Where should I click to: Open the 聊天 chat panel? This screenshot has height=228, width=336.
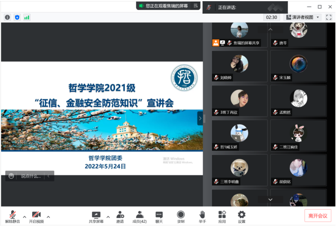tap(159, 217)
